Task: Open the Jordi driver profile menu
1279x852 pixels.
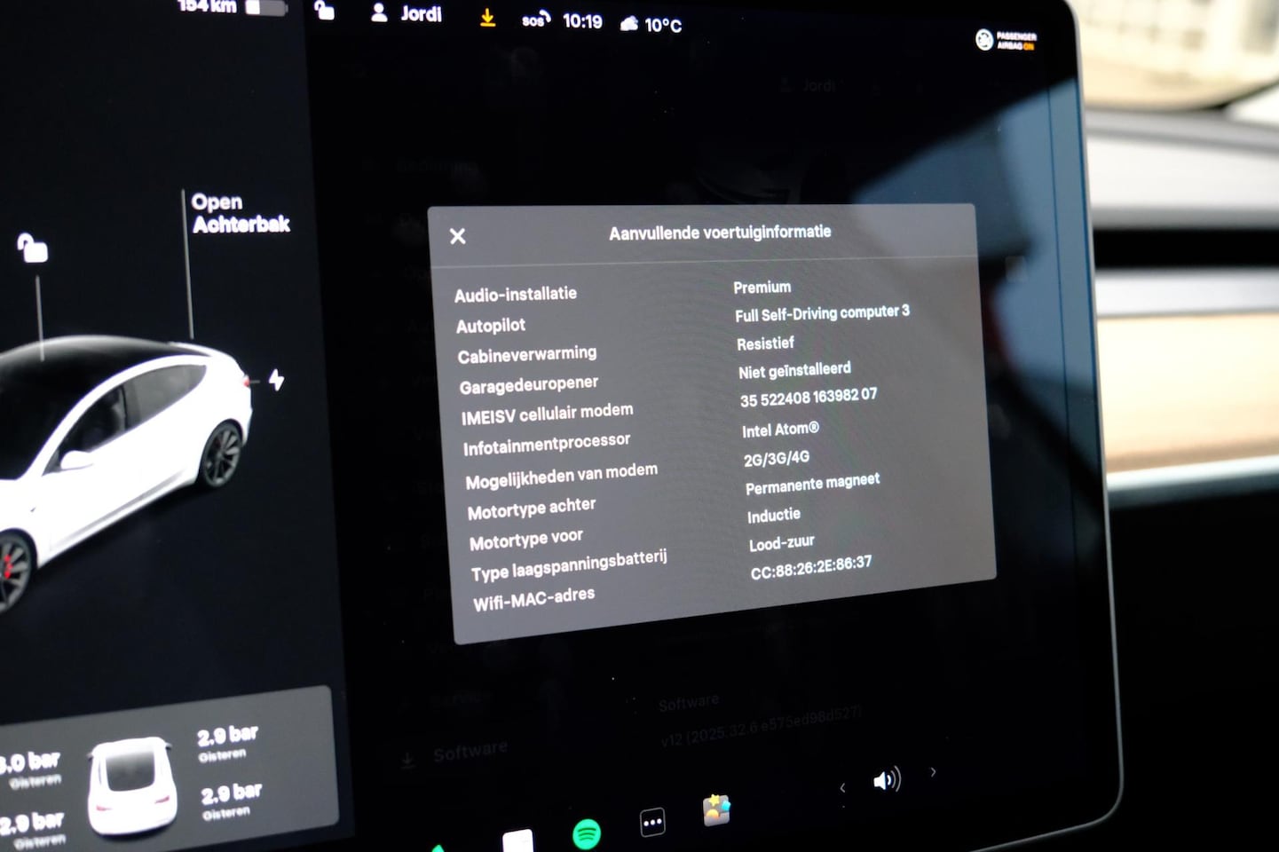Action: 407,13
